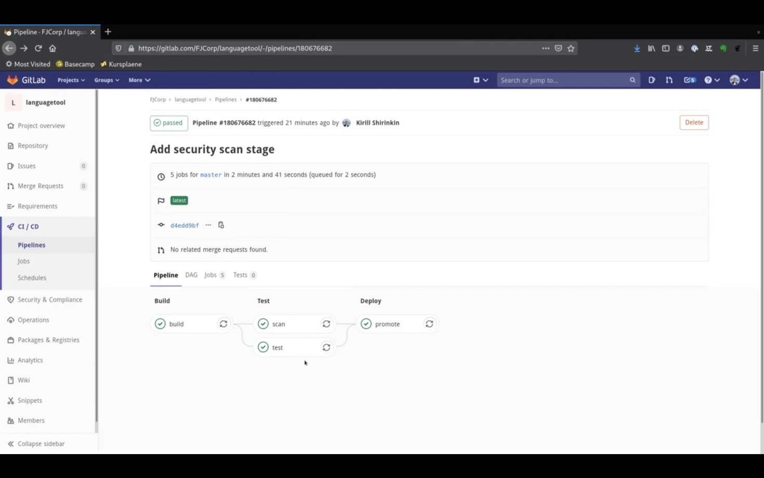This screenshot has width=764, height=478.
Task: Switch to the Tests tab
Action: pyautogui.click(x=244, y=275)
